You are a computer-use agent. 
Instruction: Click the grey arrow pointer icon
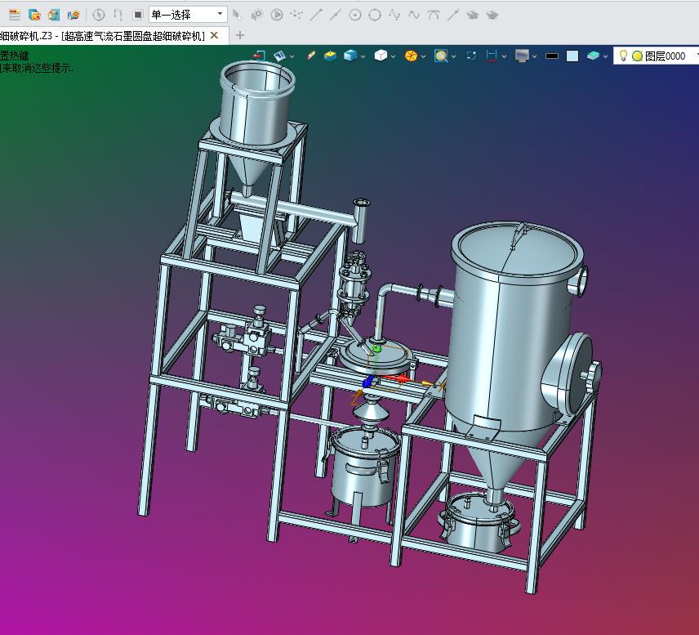pos(237,15)
